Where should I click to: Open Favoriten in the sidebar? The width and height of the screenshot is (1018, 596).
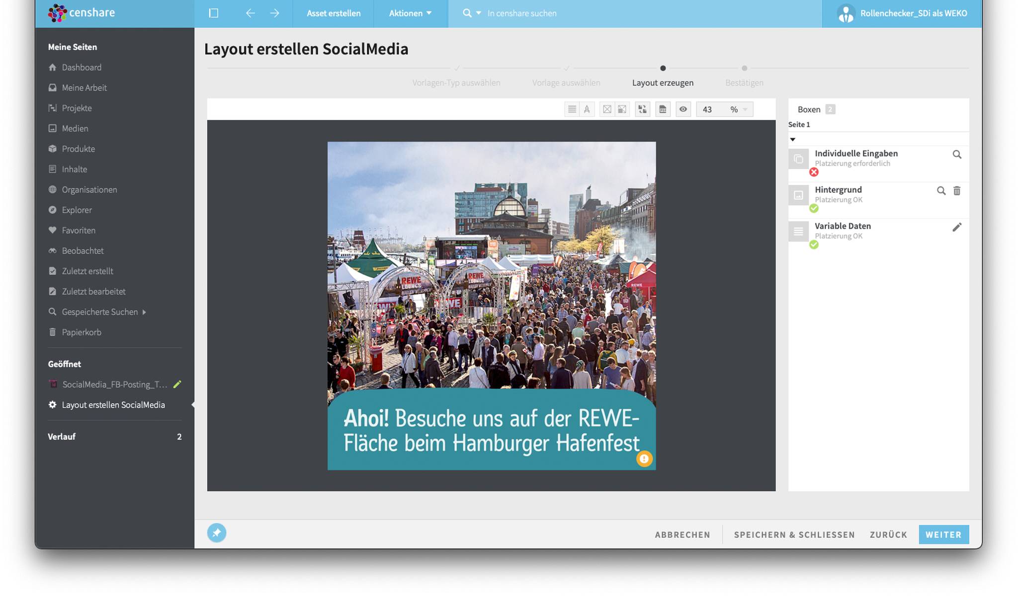click(x=79, y=231)
